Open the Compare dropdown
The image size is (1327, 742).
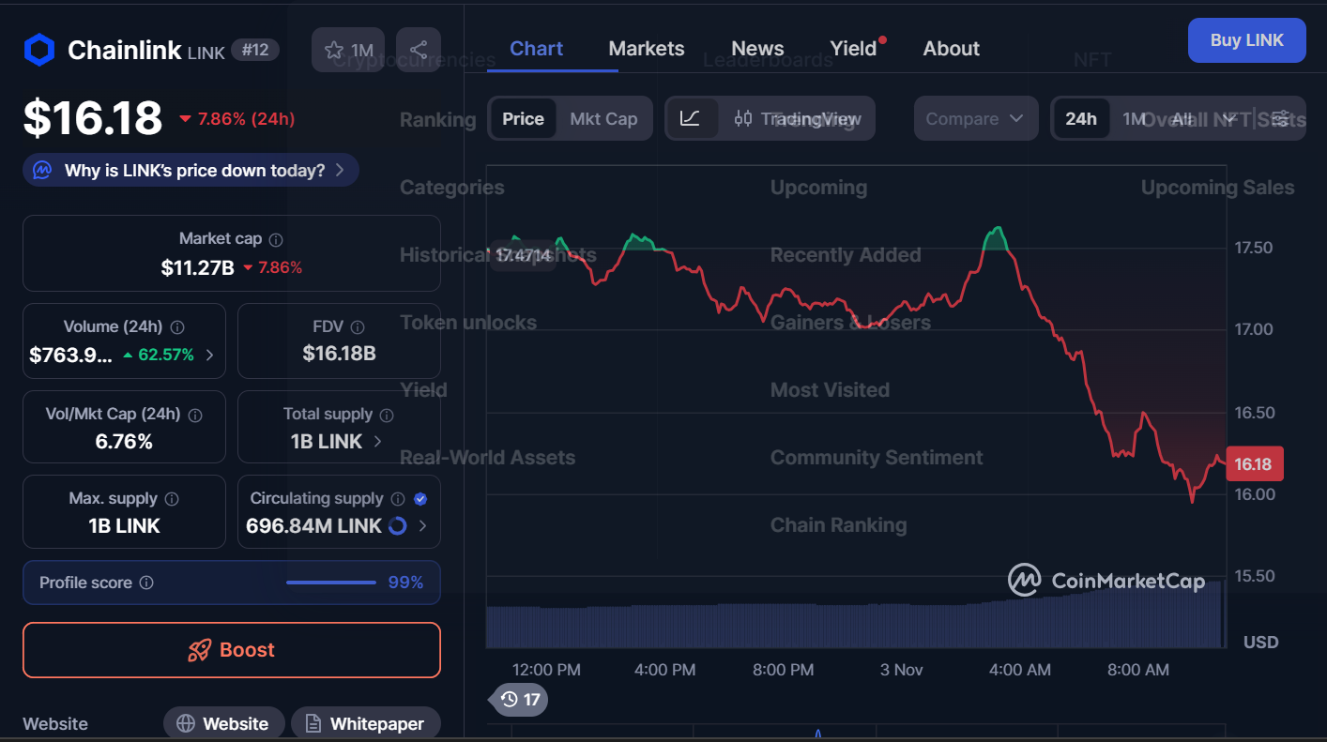click(975, 118)
